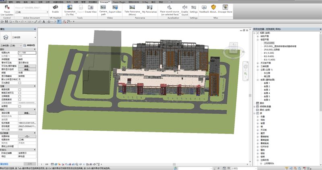Click Enable Sound icon
322x170 pixels.
185,7
